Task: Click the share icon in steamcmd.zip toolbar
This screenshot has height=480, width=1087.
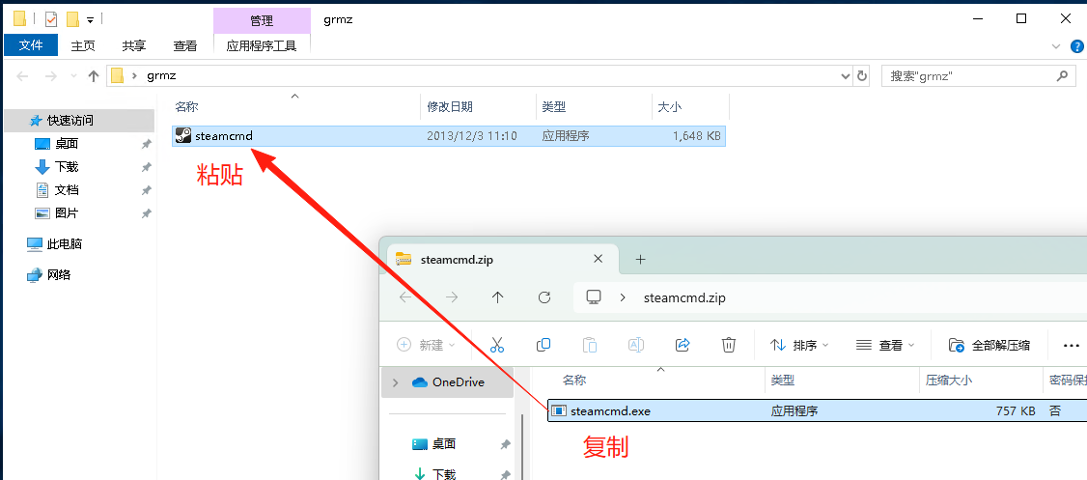Action: (x=683, y=345)
